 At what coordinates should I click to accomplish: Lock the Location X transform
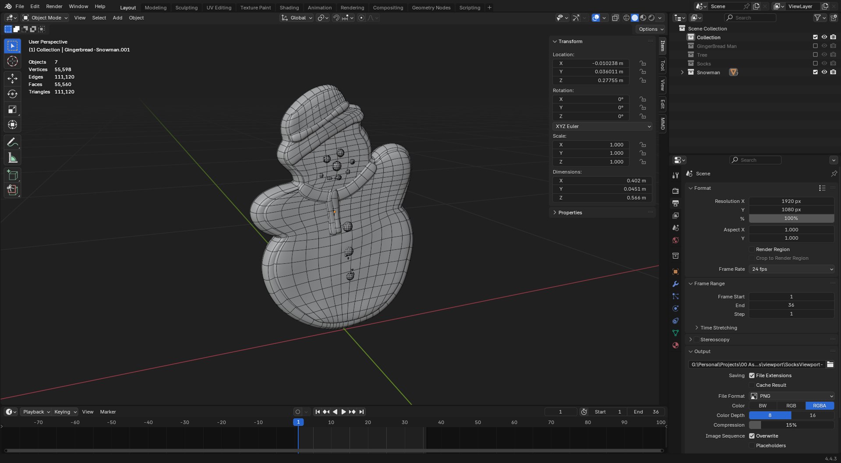[643, 63]
